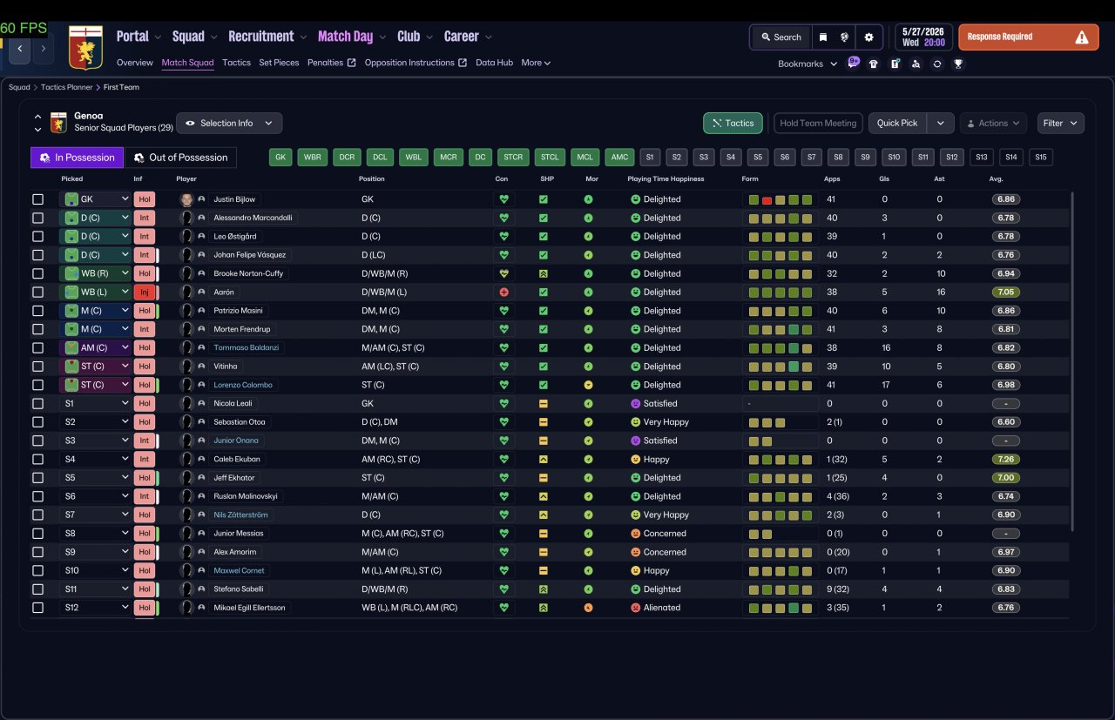Image resolution: width=1115 pixels, height=720 pixels.
Task: Tick the checkbox for Nicola Leali
Action: click(x=37, y=404)
